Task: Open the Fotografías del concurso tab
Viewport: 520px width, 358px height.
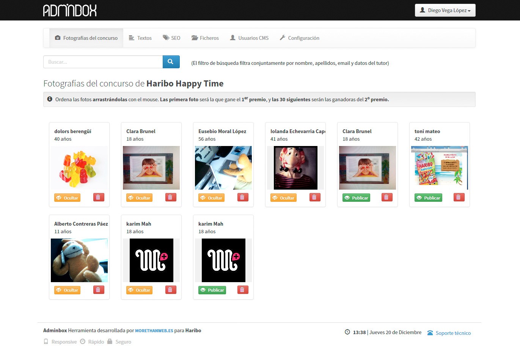Action: click(x=86, y=38)
